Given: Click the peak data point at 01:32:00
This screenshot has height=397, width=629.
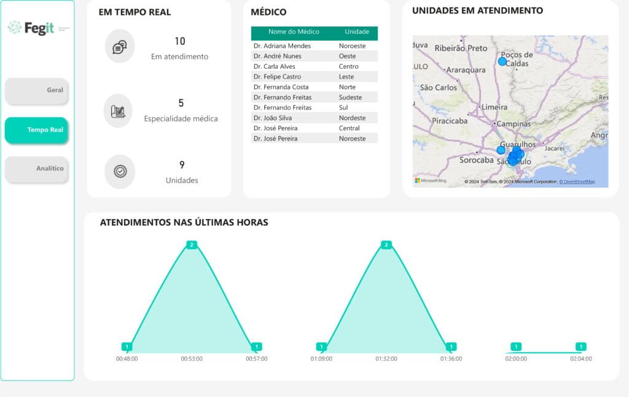Looking at the screenshot, I should [x=386, y=245].
